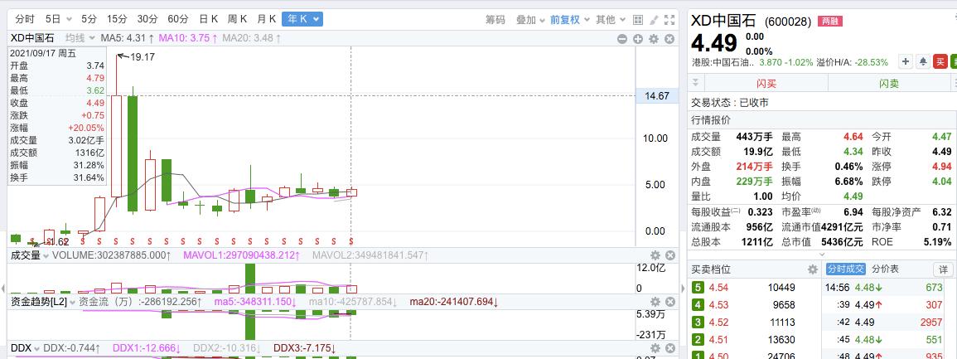Select sell level 3 price 4.52

(x=718, y=323)
